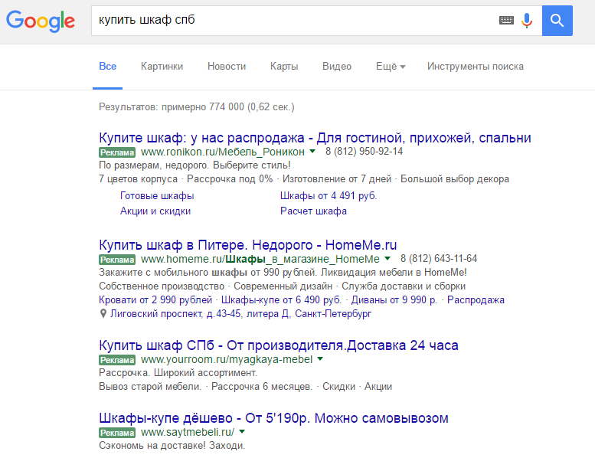
Task: Open Шкафы-купе от 6 490 руб. link
Action: 281,299
